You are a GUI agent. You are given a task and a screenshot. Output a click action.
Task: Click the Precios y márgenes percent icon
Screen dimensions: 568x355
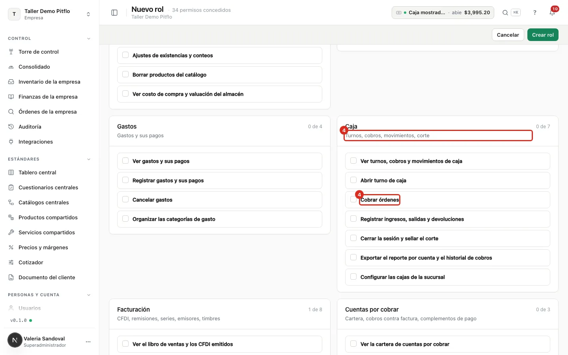click(x=11, y=247)
